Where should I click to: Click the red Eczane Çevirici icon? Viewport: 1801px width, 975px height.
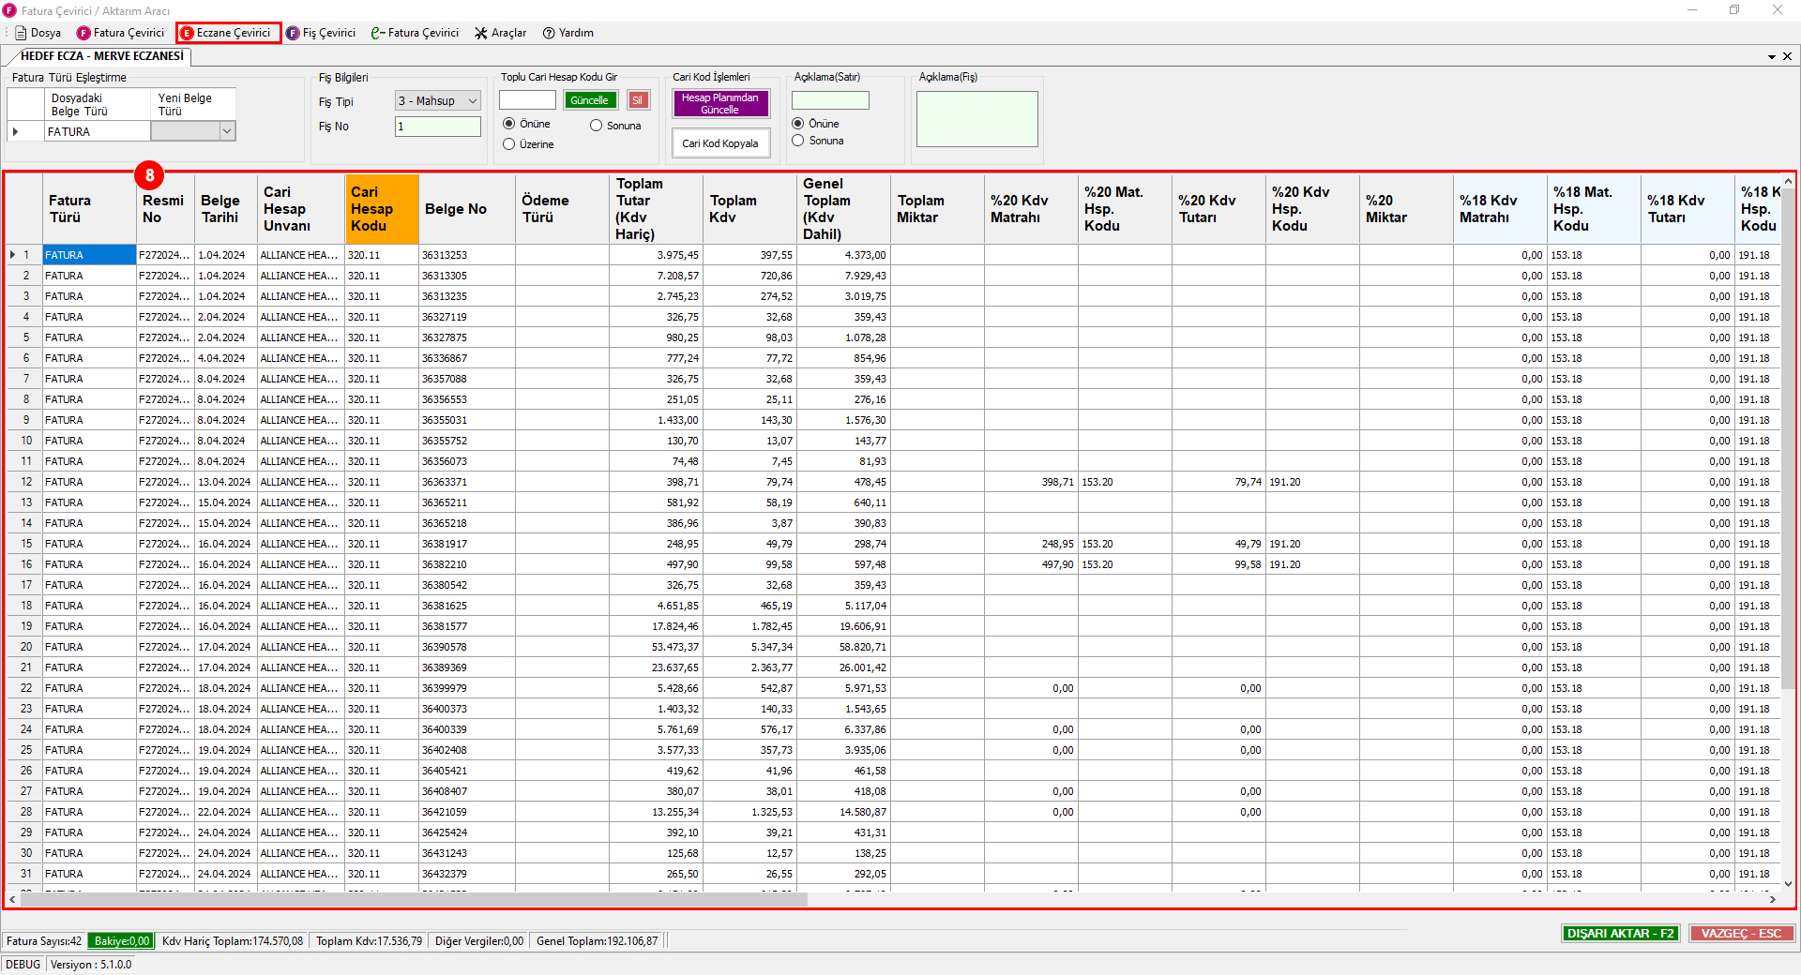(187, 33)
